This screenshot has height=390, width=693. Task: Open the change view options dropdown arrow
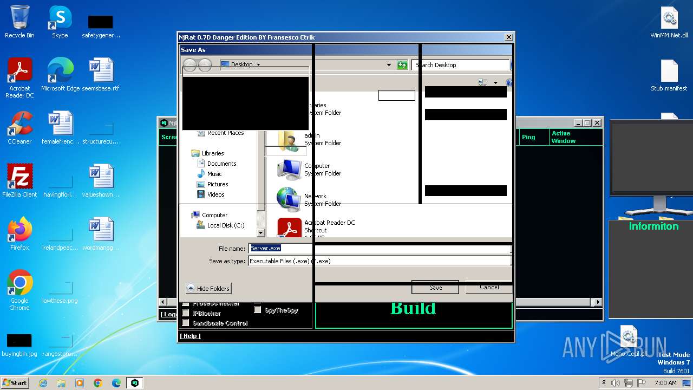(x=495, y=83)
